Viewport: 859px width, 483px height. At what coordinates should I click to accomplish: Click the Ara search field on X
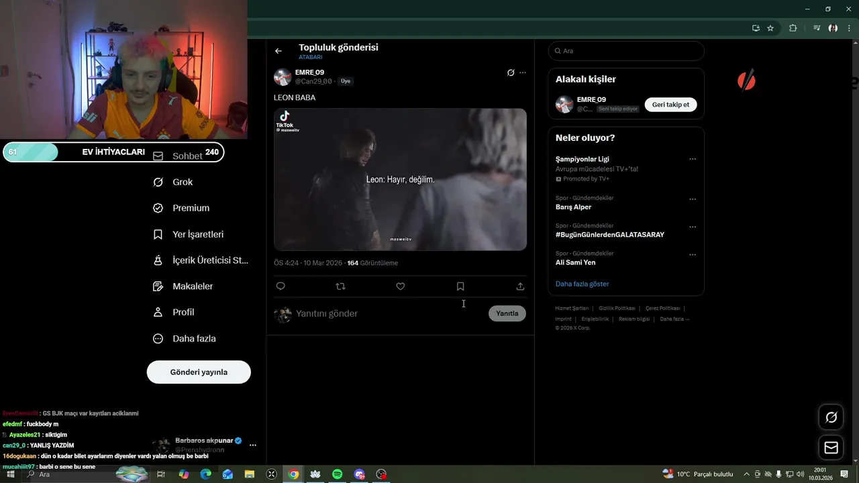[x=626, y=51]
